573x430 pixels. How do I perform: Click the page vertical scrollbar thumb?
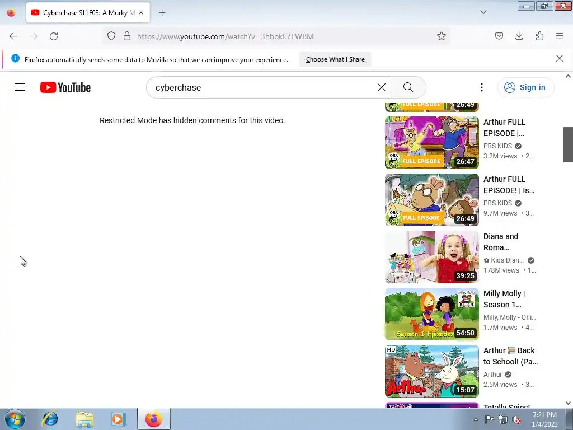568,144
